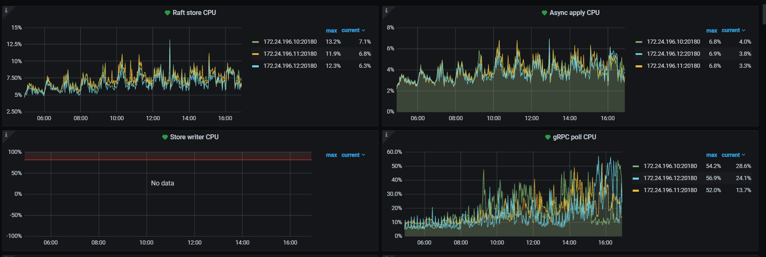Click the vertical scrollbar at the right edge
766x257 pixels.
coord(763,12)
